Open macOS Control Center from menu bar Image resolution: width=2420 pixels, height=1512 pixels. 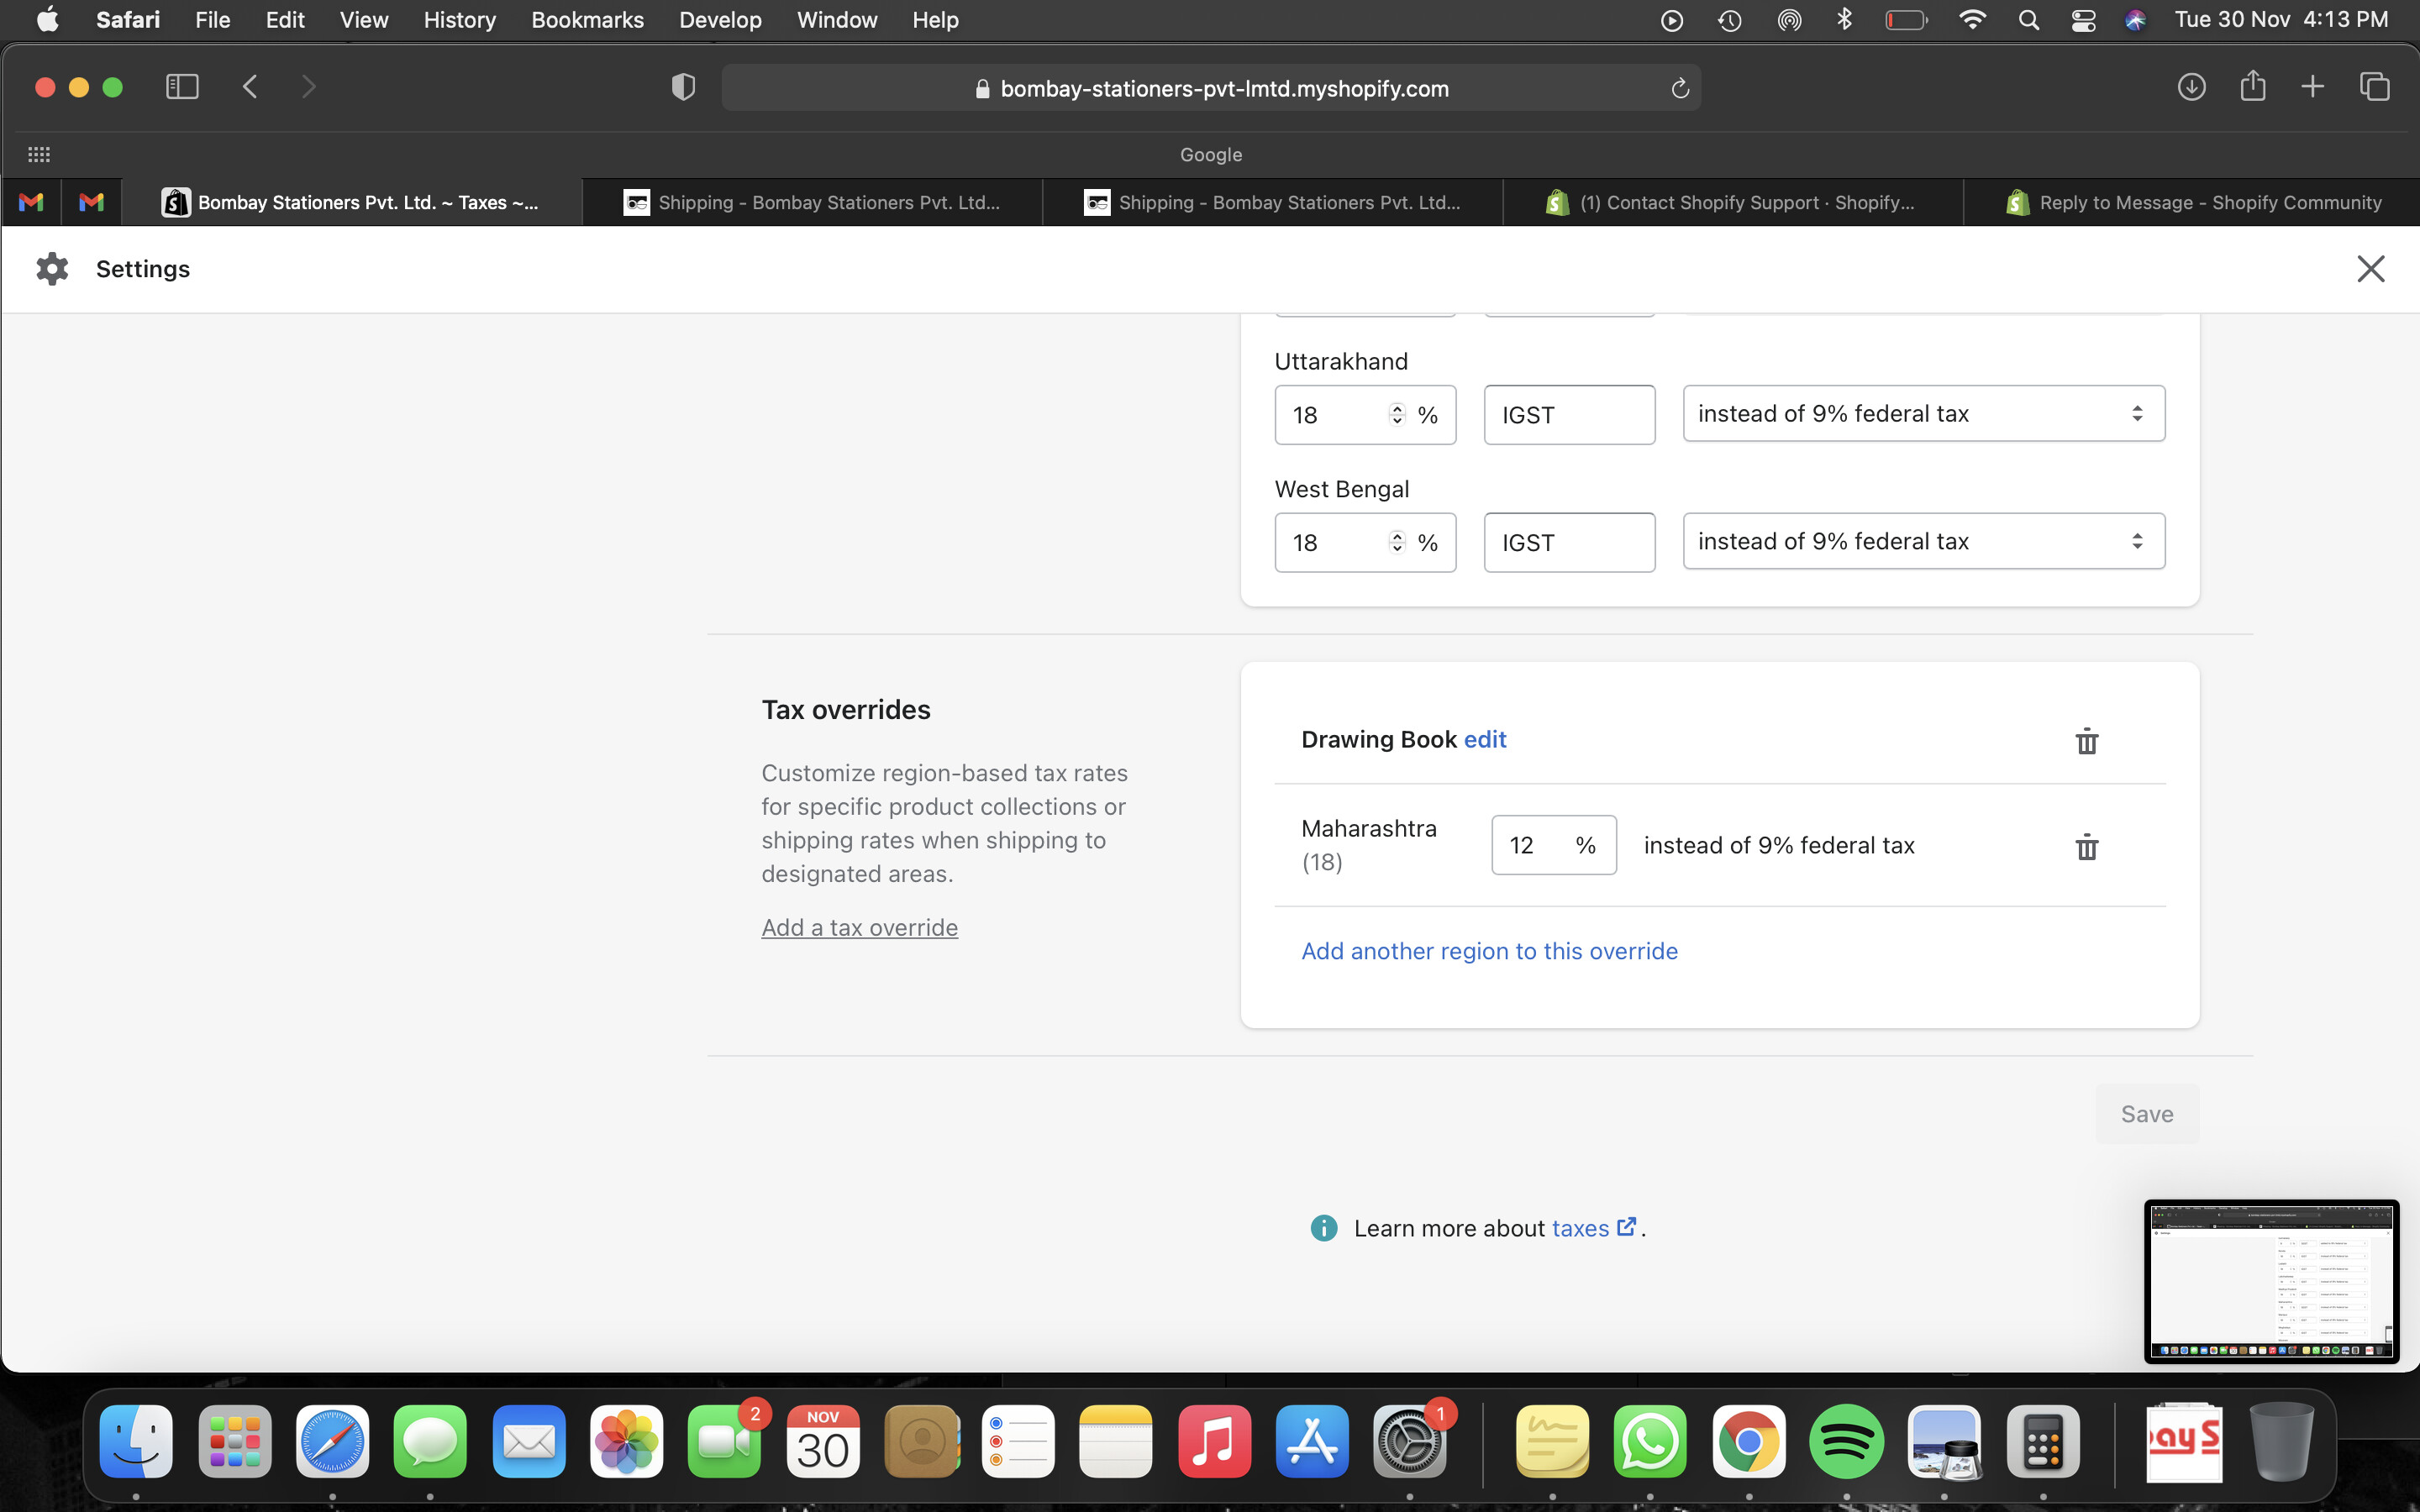click(2083, 20)
